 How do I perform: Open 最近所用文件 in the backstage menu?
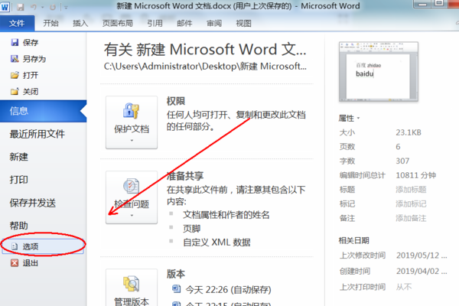pyautogui.click(x=37, y=134)
